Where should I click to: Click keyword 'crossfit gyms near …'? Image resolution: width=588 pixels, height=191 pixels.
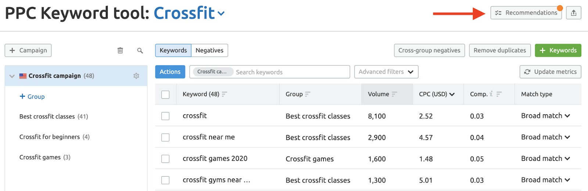click(216, 180)
